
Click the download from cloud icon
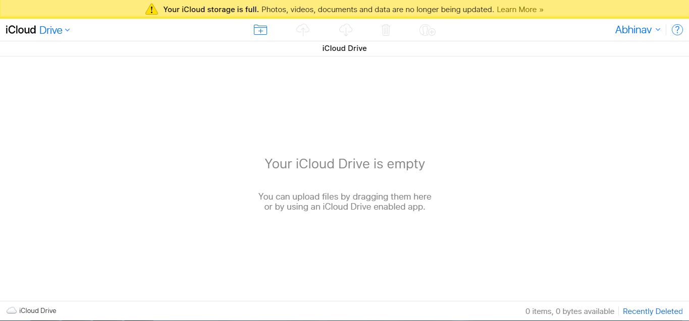coord(346,30)
